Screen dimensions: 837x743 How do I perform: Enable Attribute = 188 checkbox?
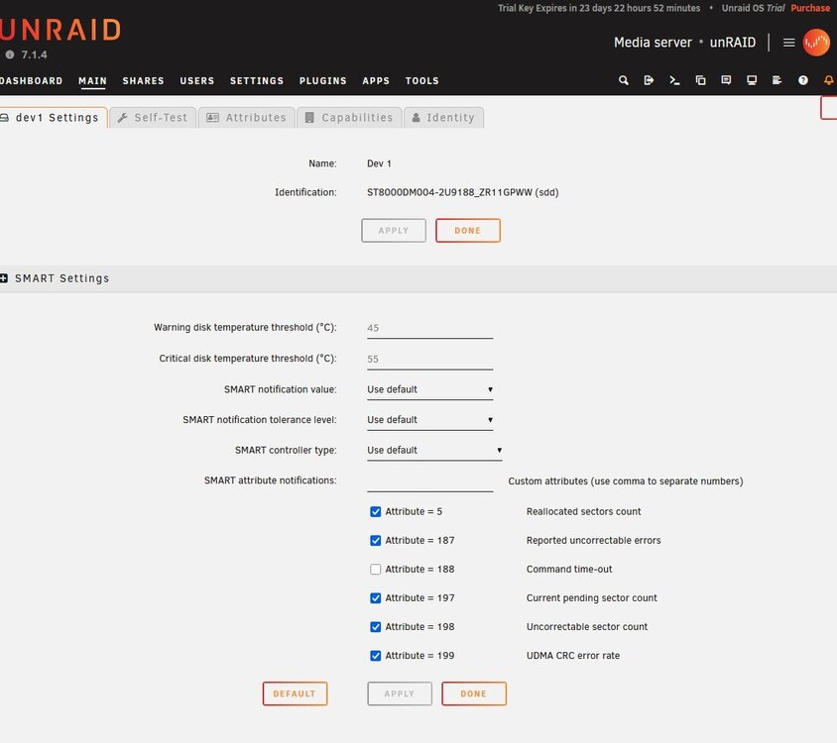pyautogui.click(x=375, y=569)
